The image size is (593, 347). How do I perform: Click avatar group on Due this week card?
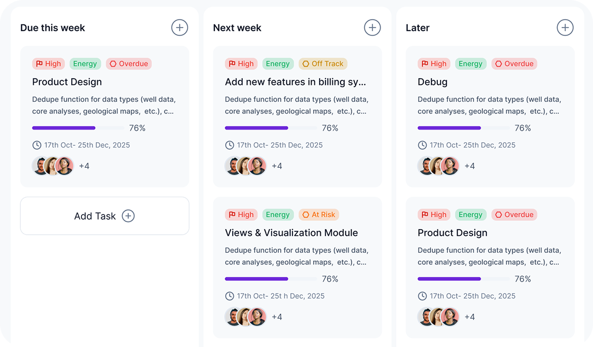[x=53, y=166]
